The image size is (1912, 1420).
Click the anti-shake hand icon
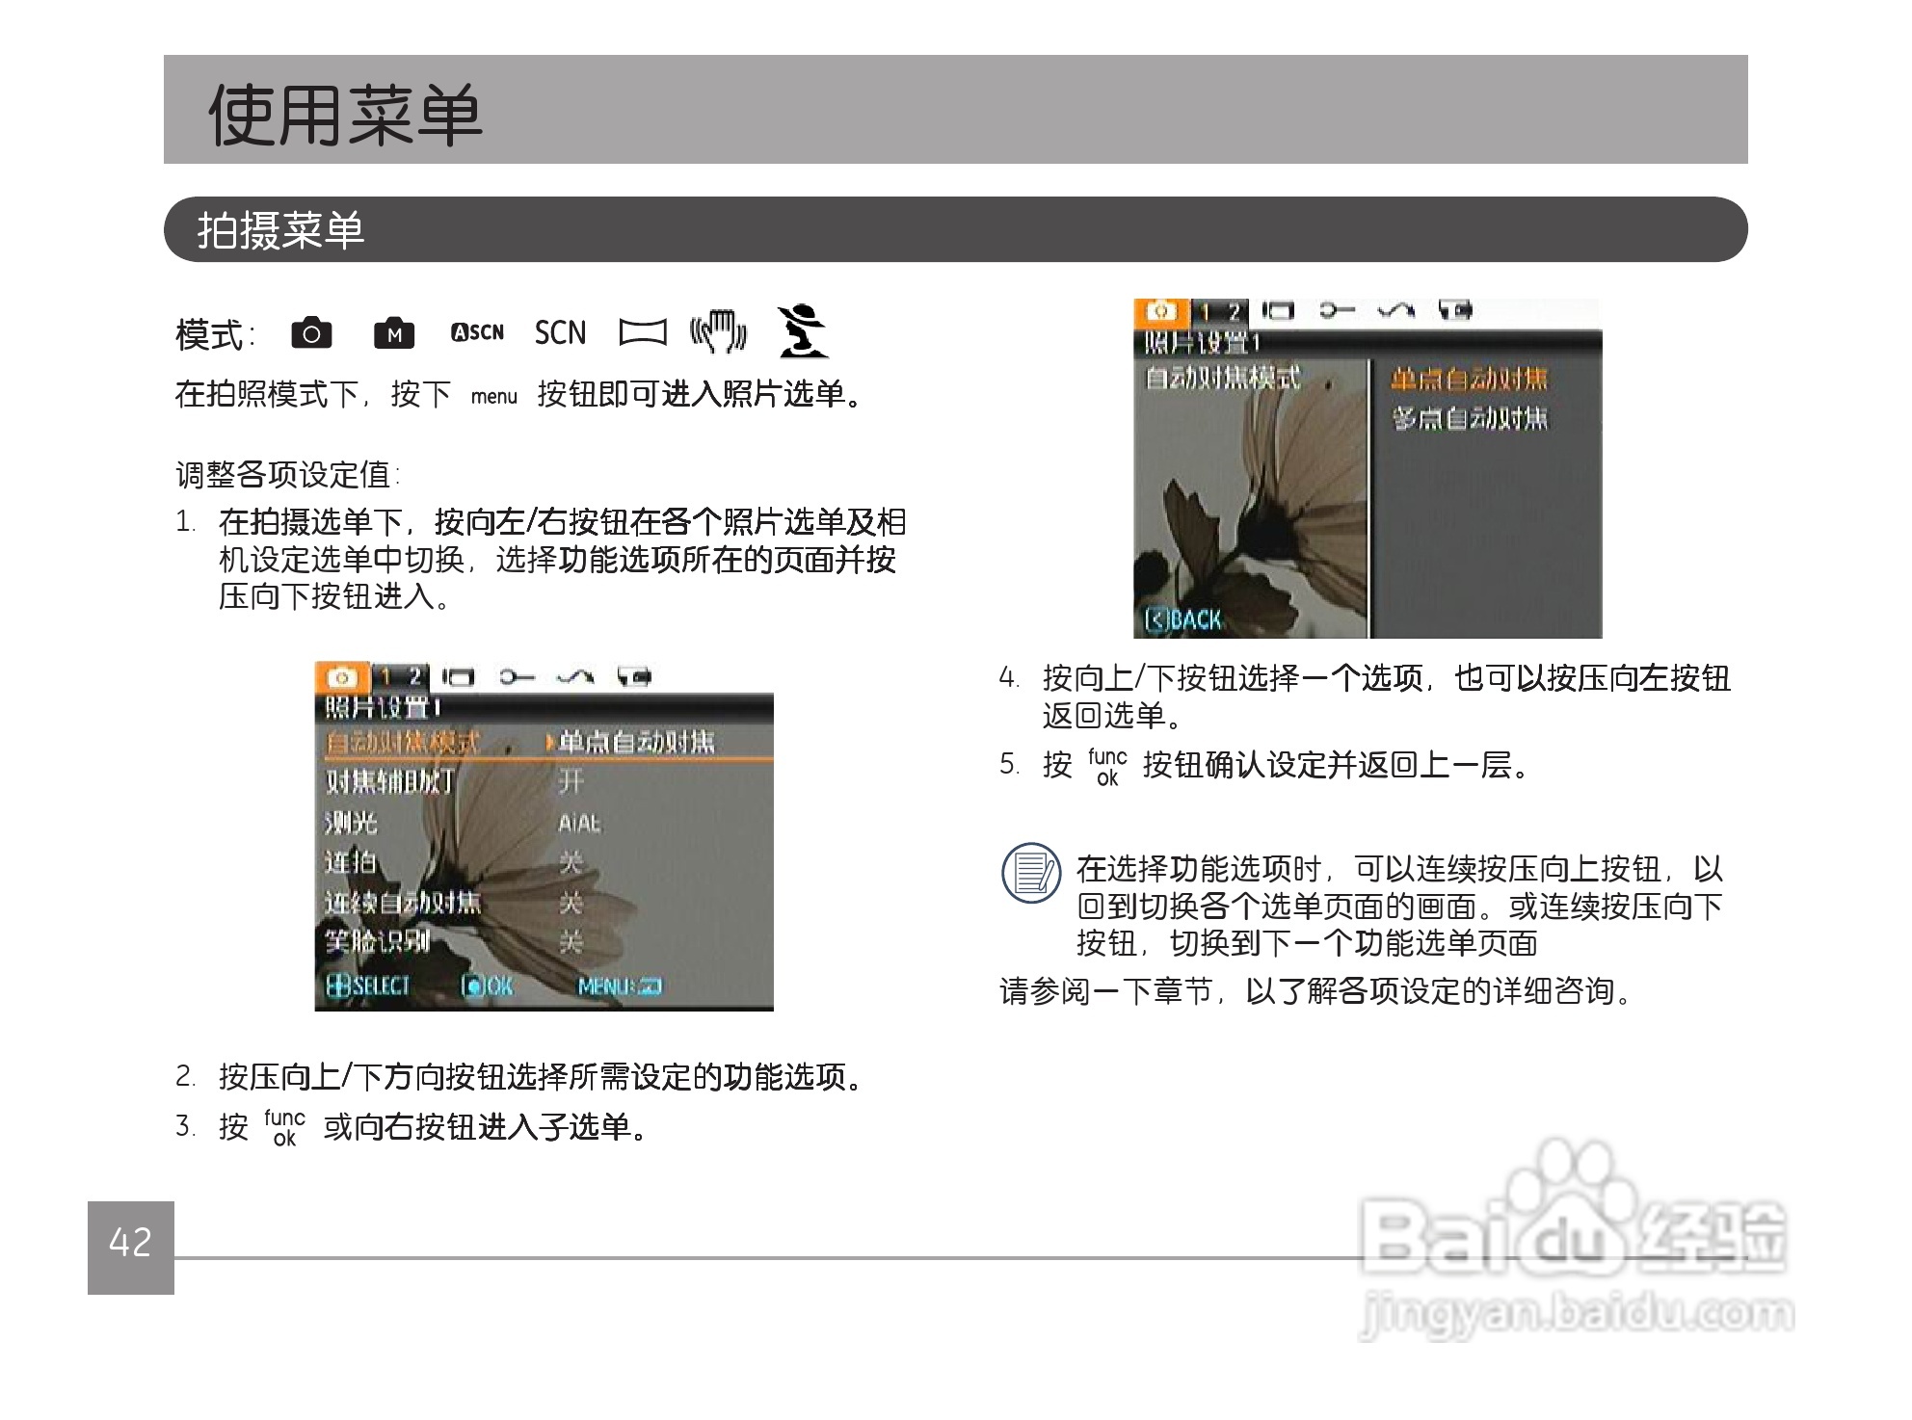[719, 332]
